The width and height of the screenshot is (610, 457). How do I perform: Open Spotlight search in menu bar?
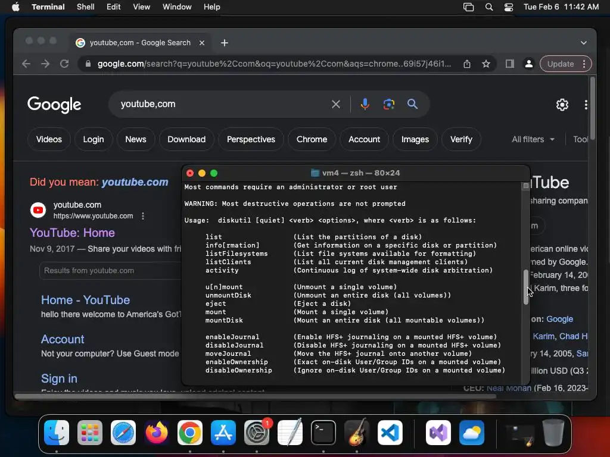[489, 7]
